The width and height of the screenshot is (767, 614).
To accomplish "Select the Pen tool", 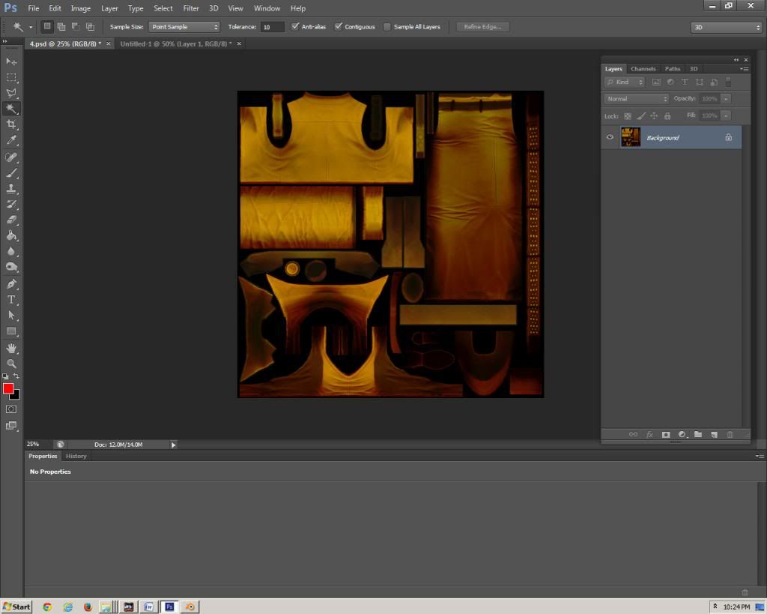I will tap(11, 284).
